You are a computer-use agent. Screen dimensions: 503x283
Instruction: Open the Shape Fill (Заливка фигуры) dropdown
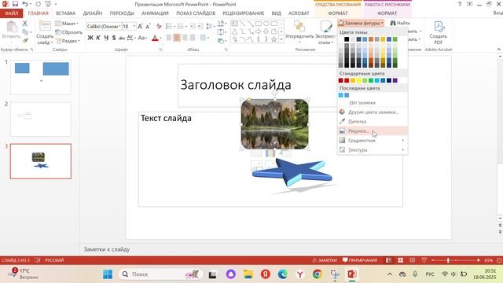tap(361, 23)
